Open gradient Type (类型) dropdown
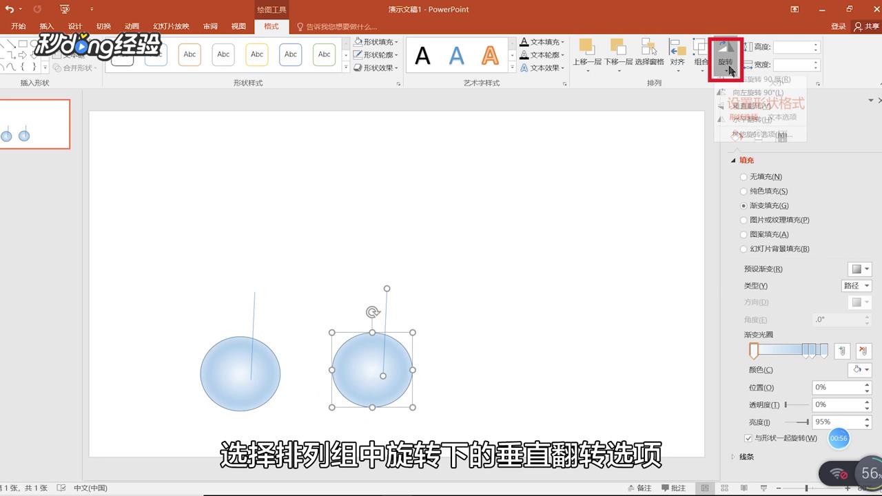The height and width of the screenshot is (496, 882). 857,285
